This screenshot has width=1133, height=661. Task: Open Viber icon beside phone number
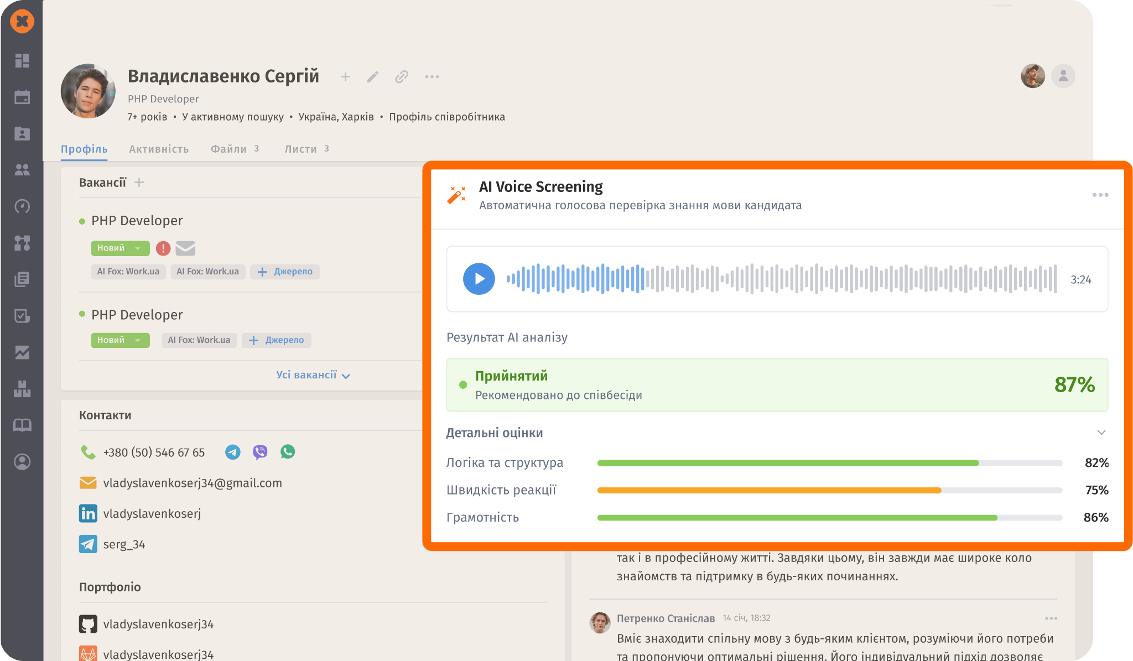260,452
